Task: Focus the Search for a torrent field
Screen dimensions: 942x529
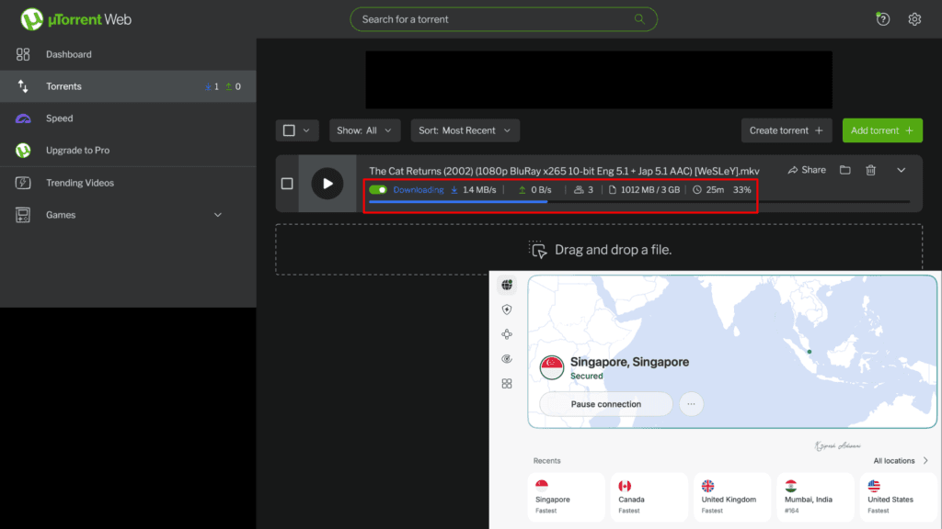Action: (503, 19)
